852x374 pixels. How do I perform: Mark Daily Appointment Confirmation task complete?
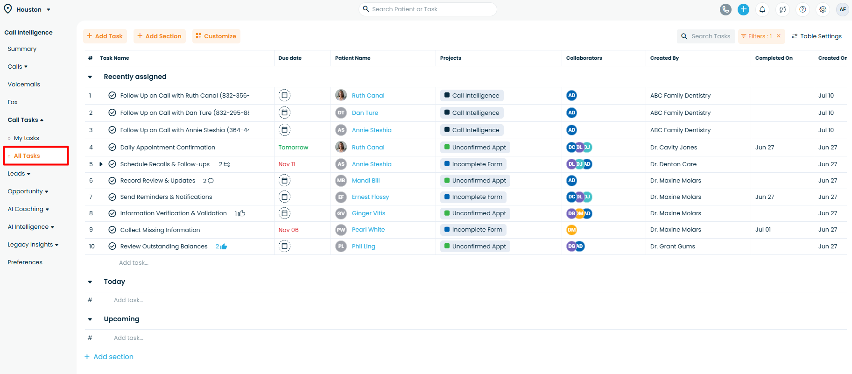[112, 147]
